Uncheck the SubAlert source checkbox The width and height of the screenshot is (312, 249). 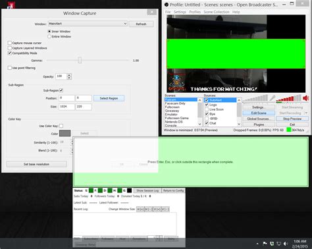point(207,100)
